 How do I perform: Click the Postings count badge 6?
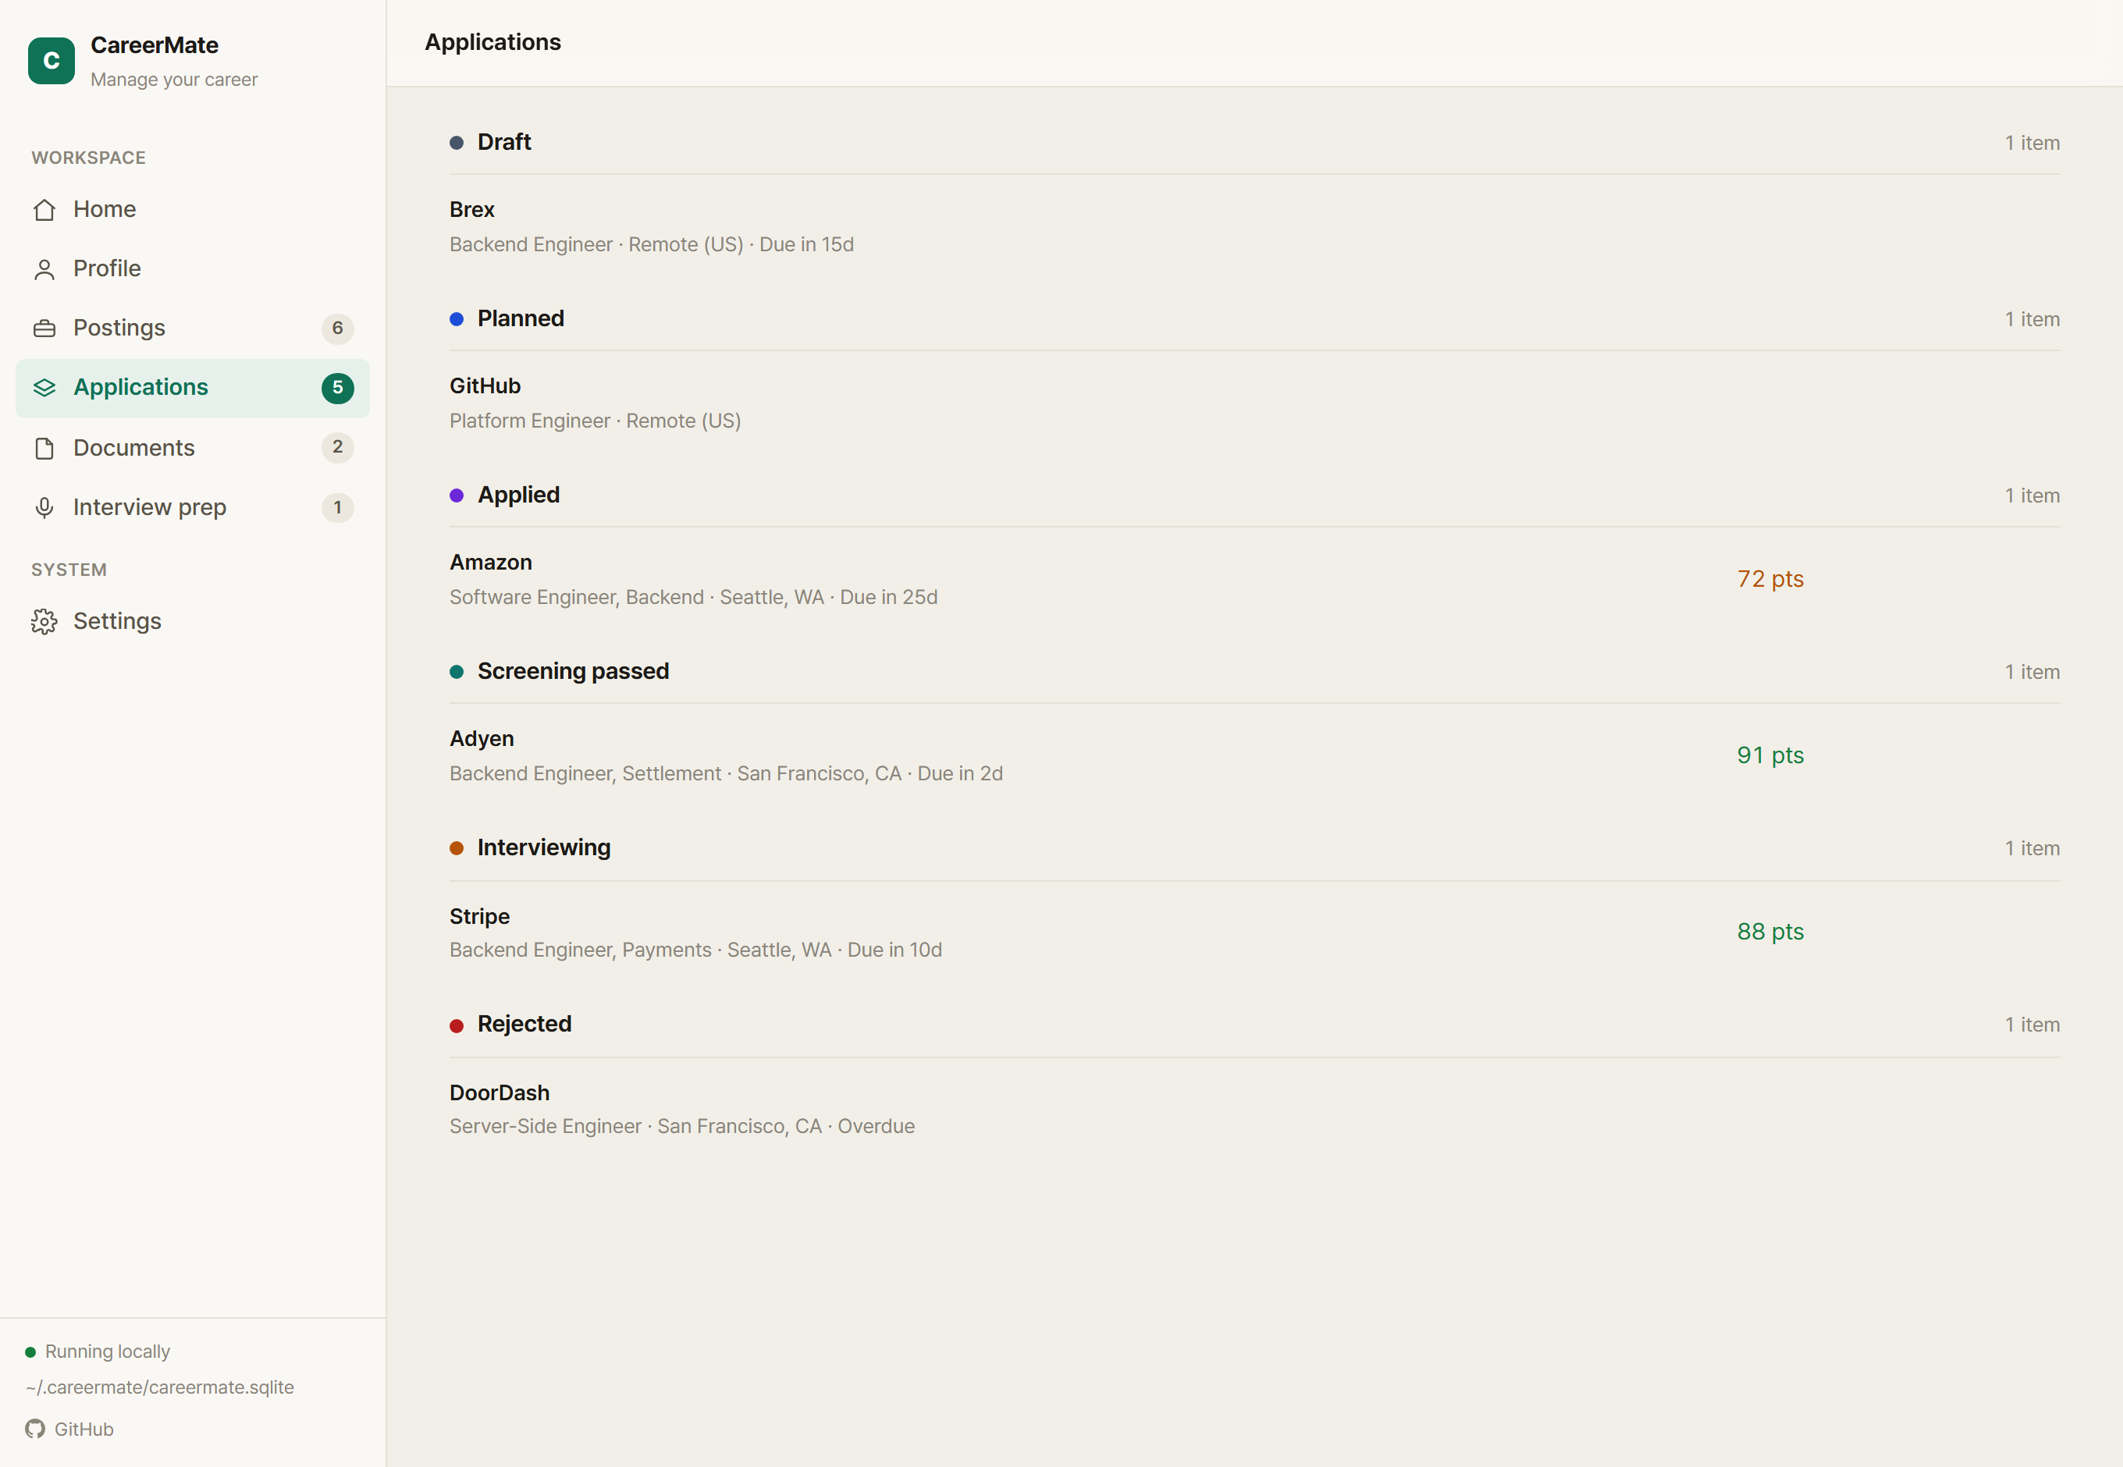[x=337, y=329]
